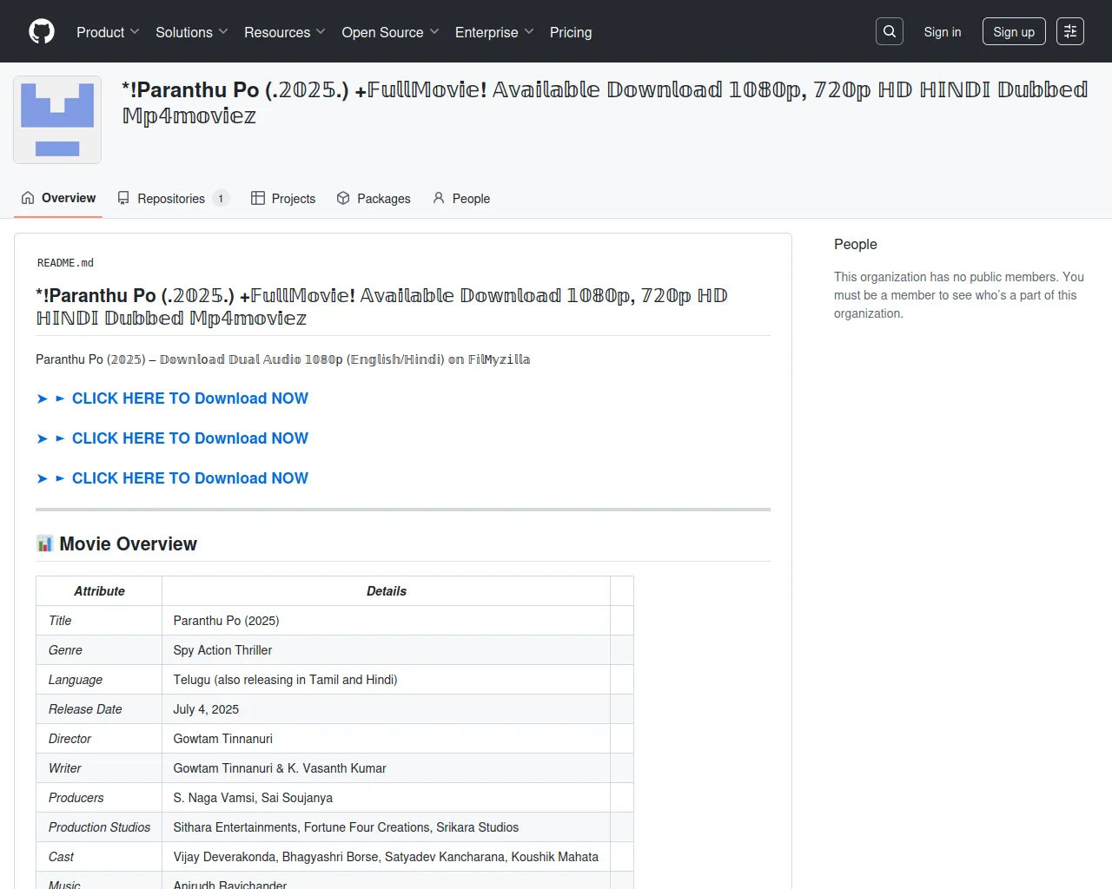Click the README.md file label
The width and height of the screenshot is (1112, 889).
point(65,263)
